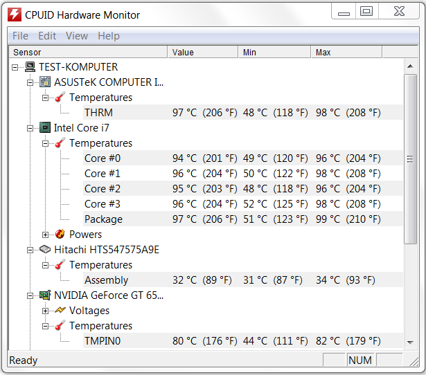The width and height of the screenshot is (426, 375).
Task: Select the Package temperature row
Action: (242, 219)
